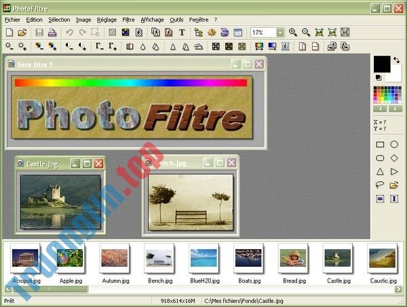Open the zoom percentage dropdown arrow
Viewport: 407px width, 307px height.
[280, 33]
